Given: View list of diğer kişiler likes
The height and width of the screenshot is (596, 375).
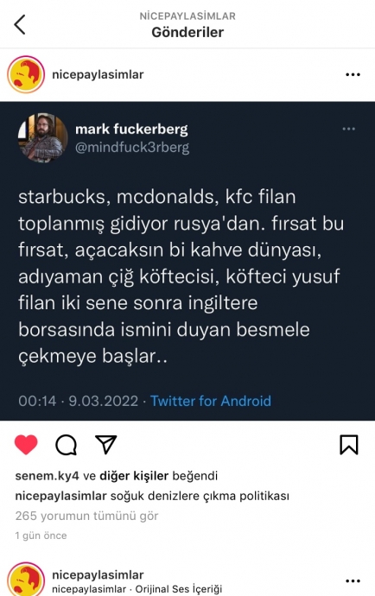Looking at the screenshot, I should (134, 476).
